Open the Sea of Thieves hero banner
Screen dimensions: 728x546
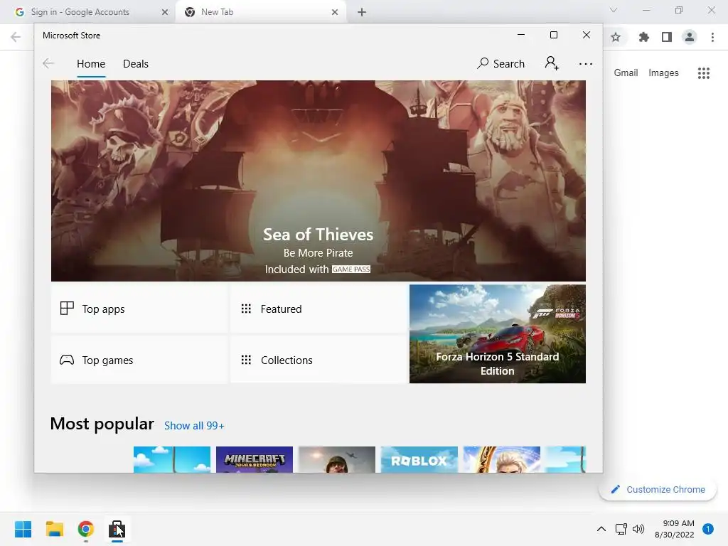click(x=318, y=181)
